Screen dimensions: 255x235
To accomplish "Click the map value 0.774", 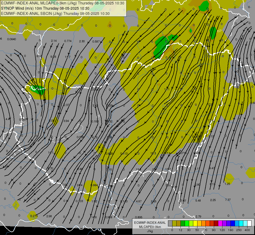I will [x=68, y=41].
